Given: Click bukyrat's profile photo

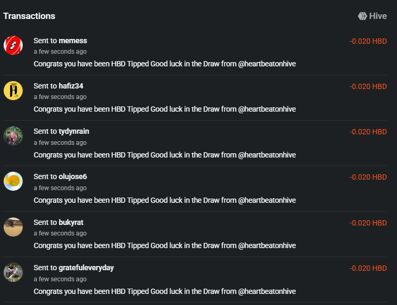Looking at the screenshot, I should click(x=13, y=227).
